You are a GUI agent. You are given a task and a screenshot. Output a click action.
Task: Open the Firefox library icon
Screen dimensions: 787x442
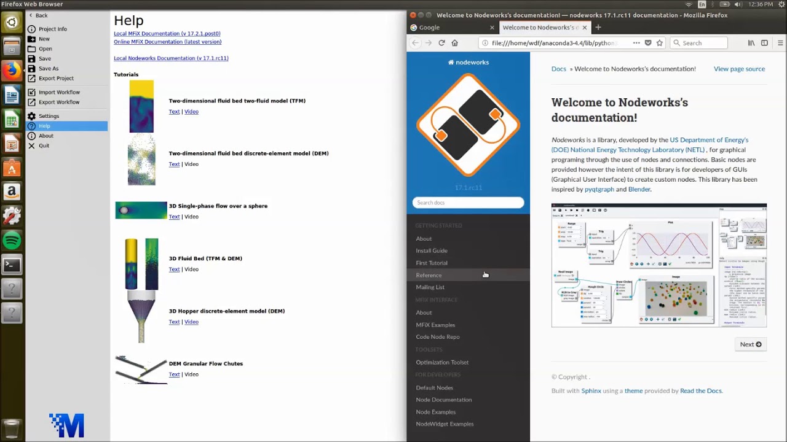(751, 43)
